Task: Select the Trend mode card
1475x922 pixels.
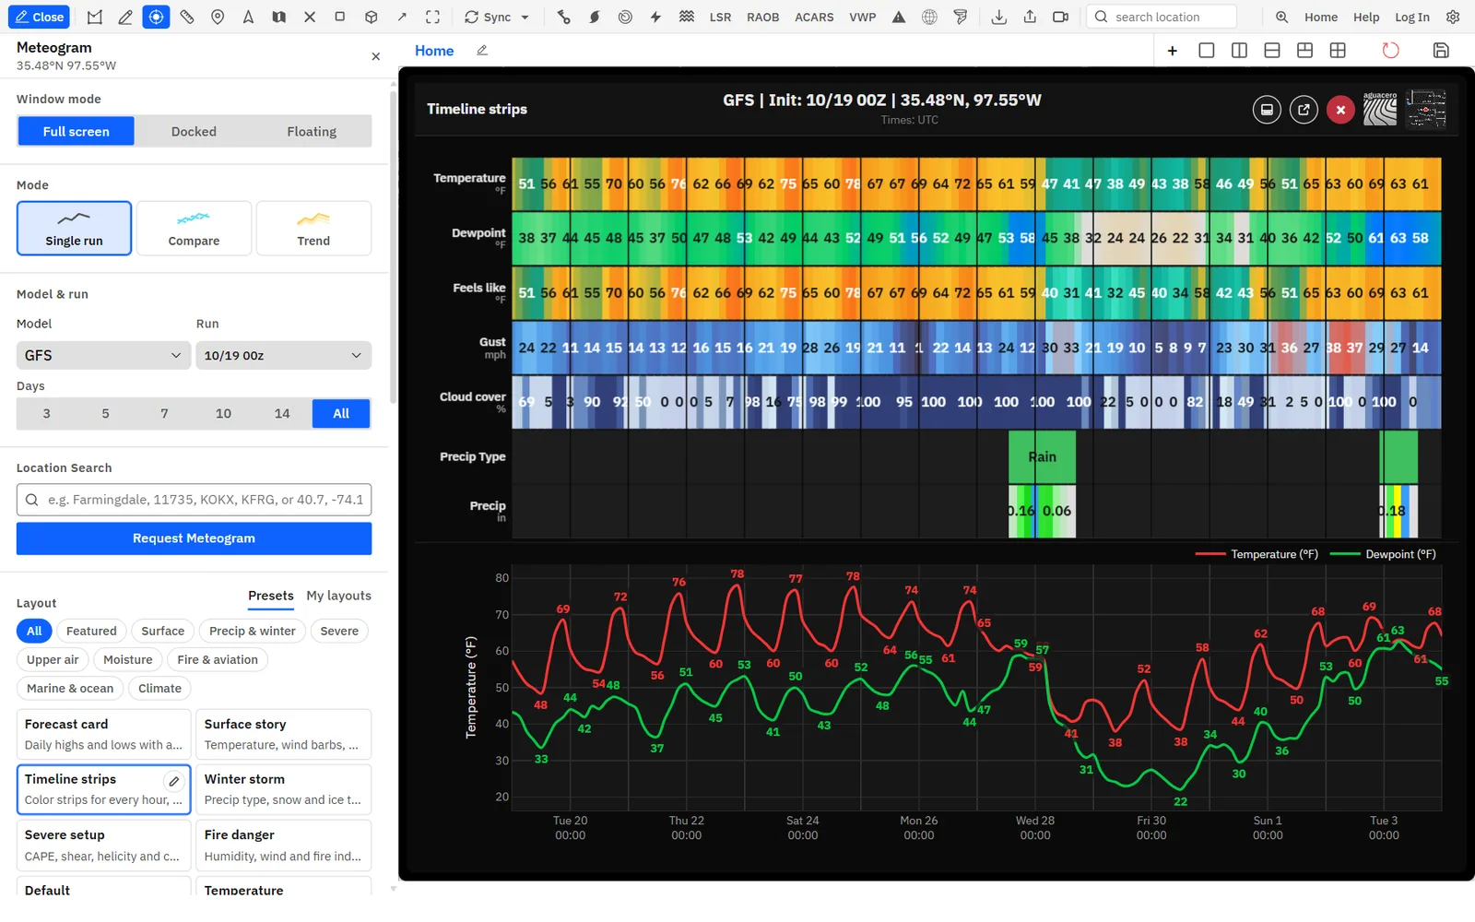Action: tap(313, 228)
